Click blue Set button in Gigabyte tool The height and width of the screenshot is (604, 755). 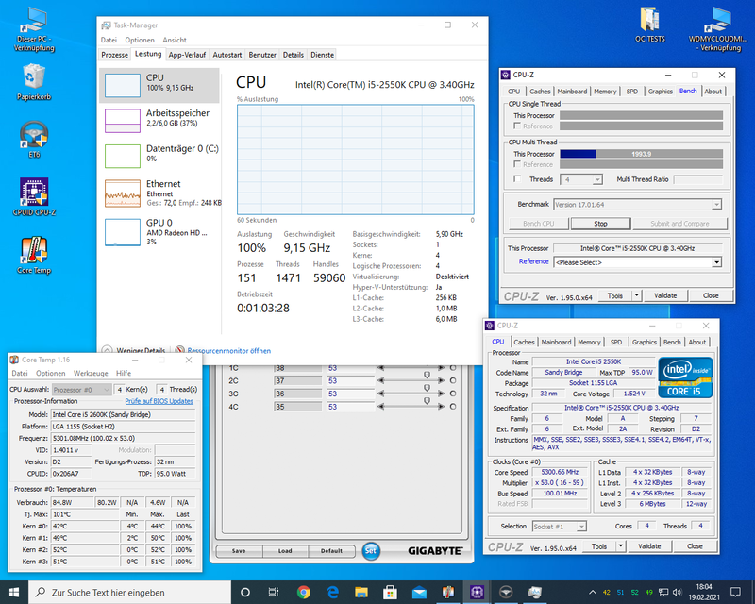click(x=370, y=550)
